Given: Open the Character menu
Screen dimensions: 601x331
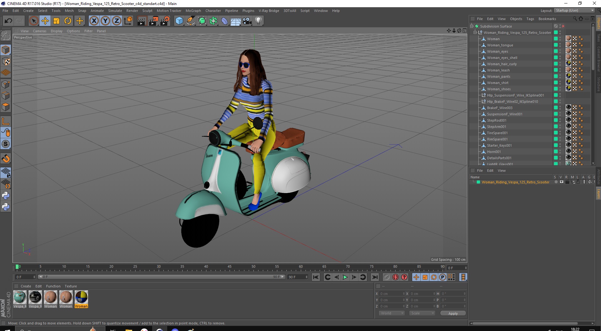Looking at the screenshot, I should [213, 11].
